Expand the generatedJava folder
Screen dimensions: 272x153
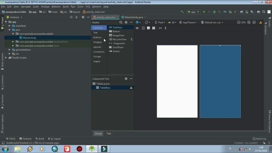(x=9, y=50)
